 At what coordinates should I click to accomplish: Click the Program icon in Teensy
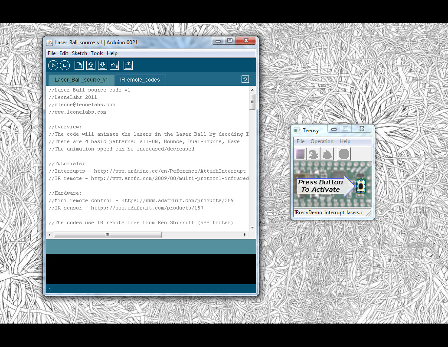pyautogui.click(x=314, y=154)
